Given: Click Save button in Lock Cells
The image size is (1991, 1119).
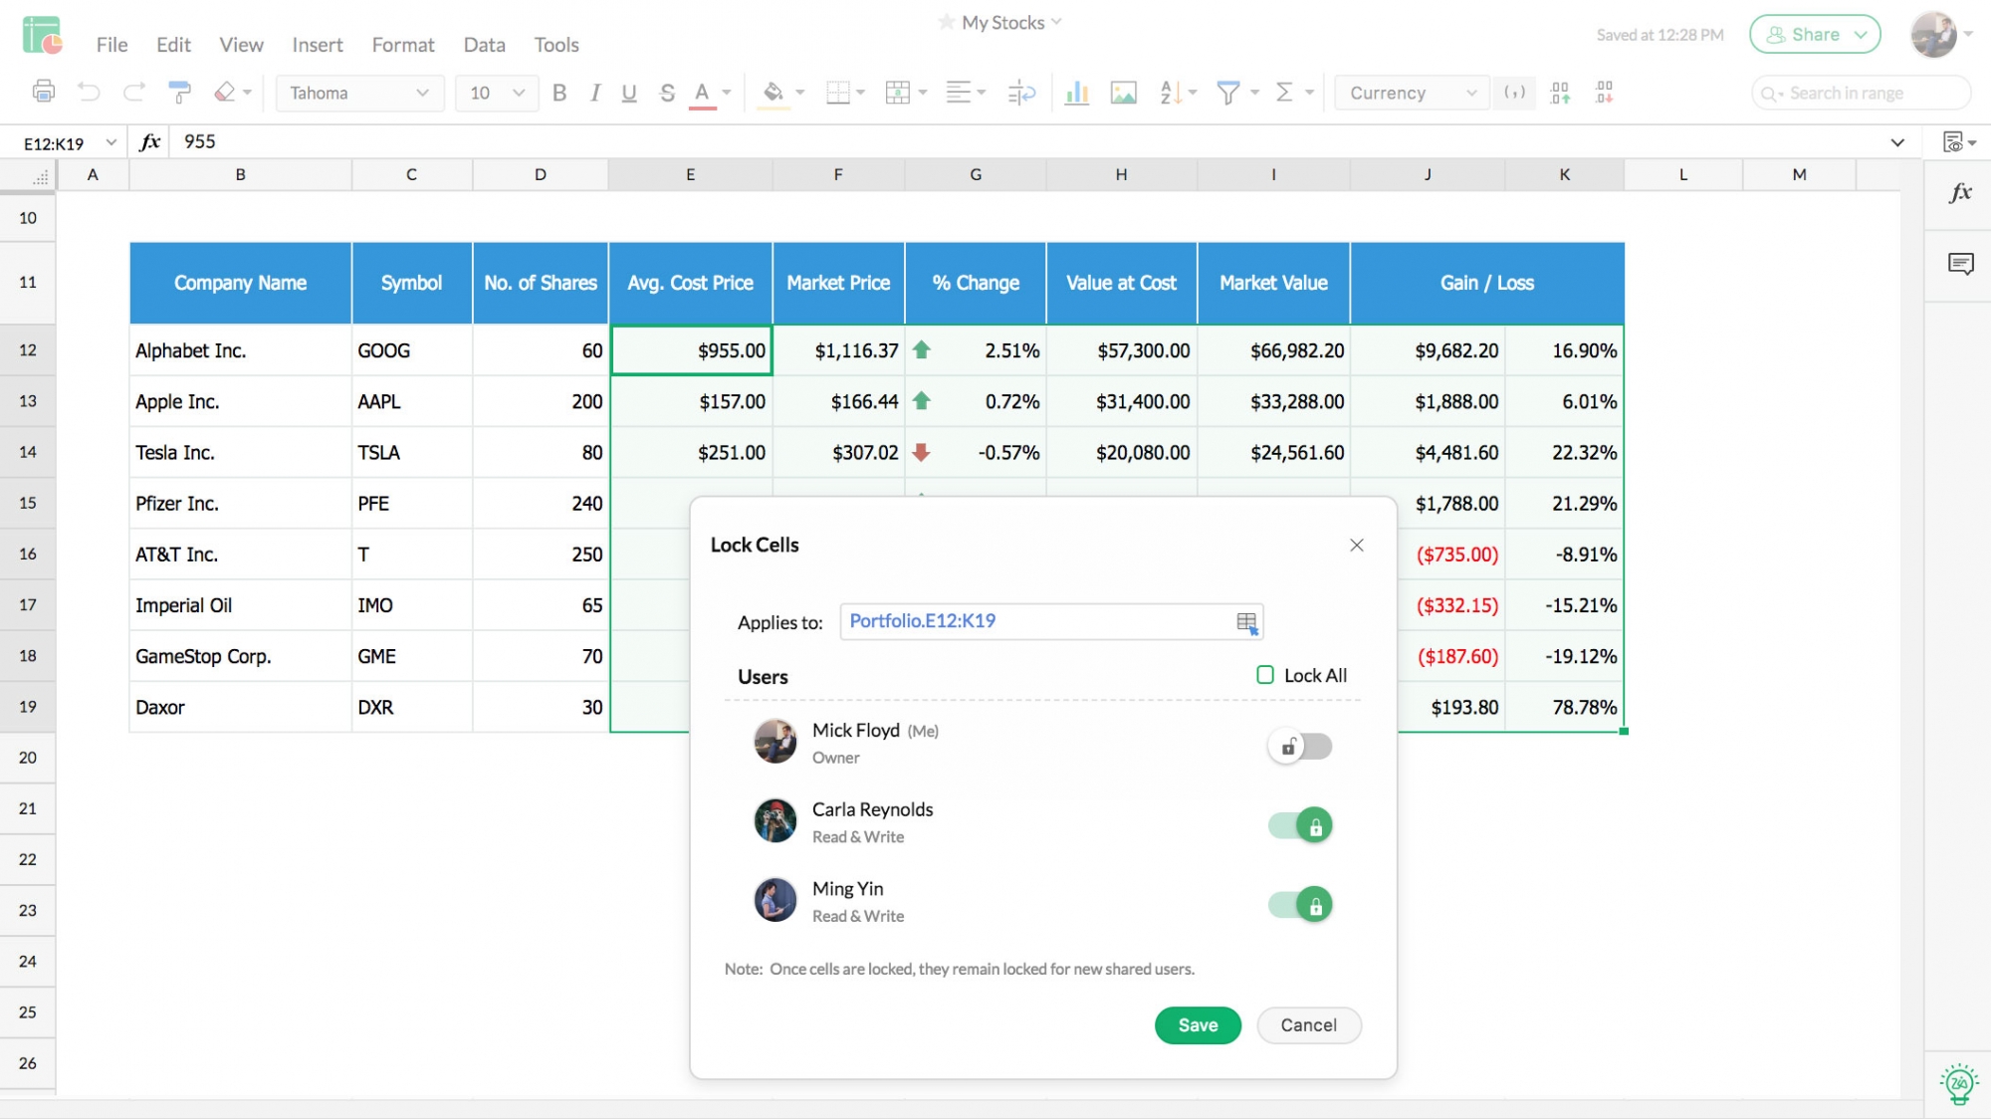Looking at the screenshot, I should point(1198,1024).
